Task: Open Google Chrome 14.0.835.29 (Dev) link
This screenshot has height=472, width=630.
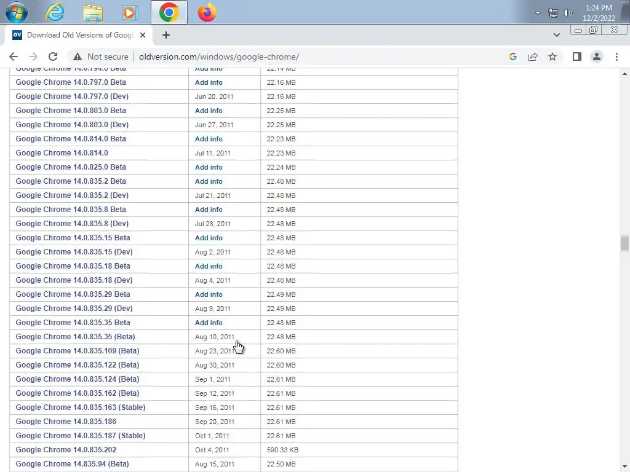Action: coord(74,309)
